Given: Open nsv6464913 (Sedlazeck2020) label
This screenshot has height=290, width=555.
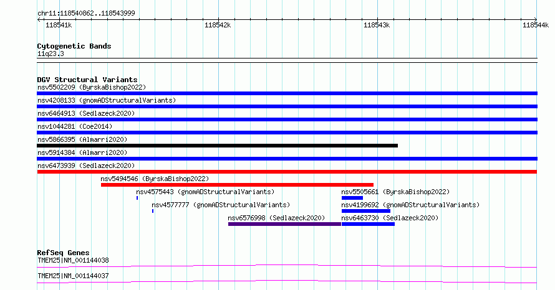Looking at the screenshot, I should [x=86, y=113].
